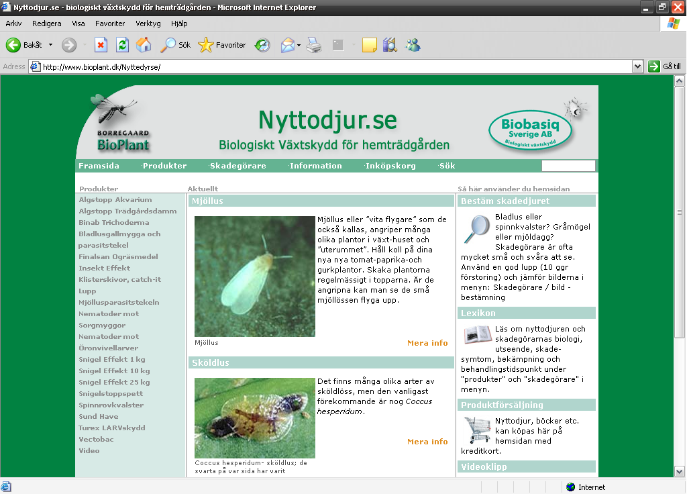Screen dimensions: 687x494
Task: Click the Lexikon open book icon
Action: pyautogui.click(x=477, y=334)
